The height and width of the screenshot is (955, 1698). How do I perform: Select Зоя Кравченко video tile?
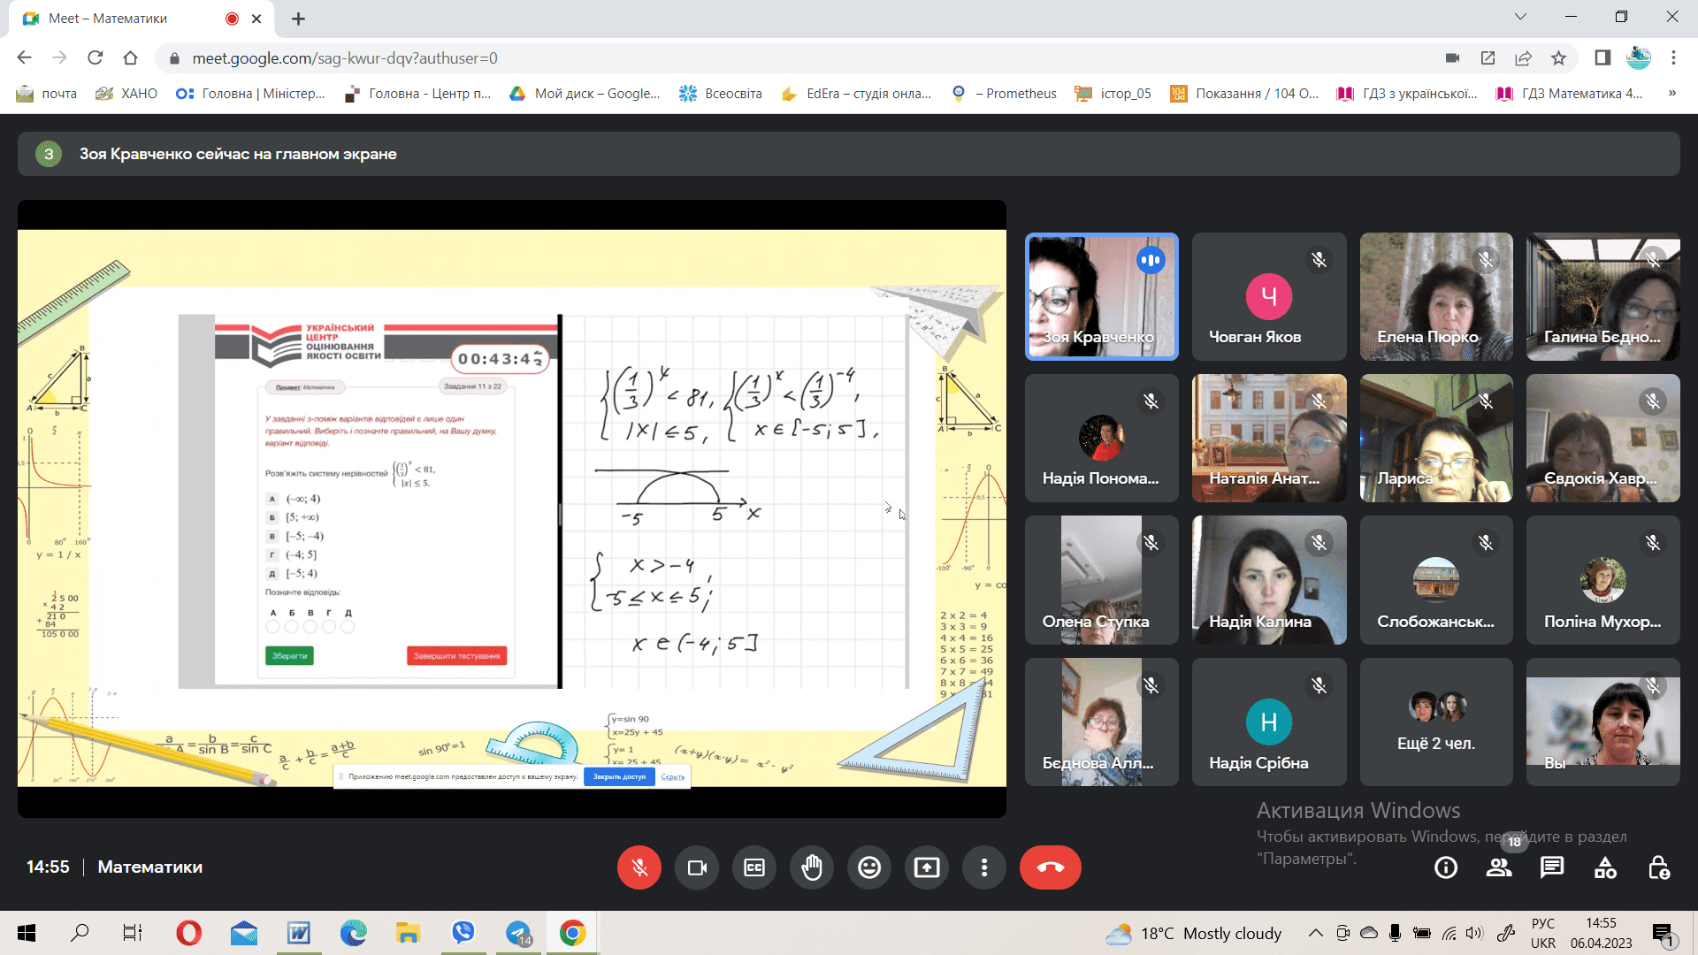(x=1102, y=296)
